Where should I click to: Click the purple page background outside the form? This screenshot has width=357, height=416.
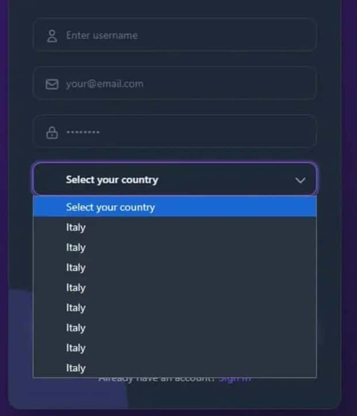tap(349, 230)
